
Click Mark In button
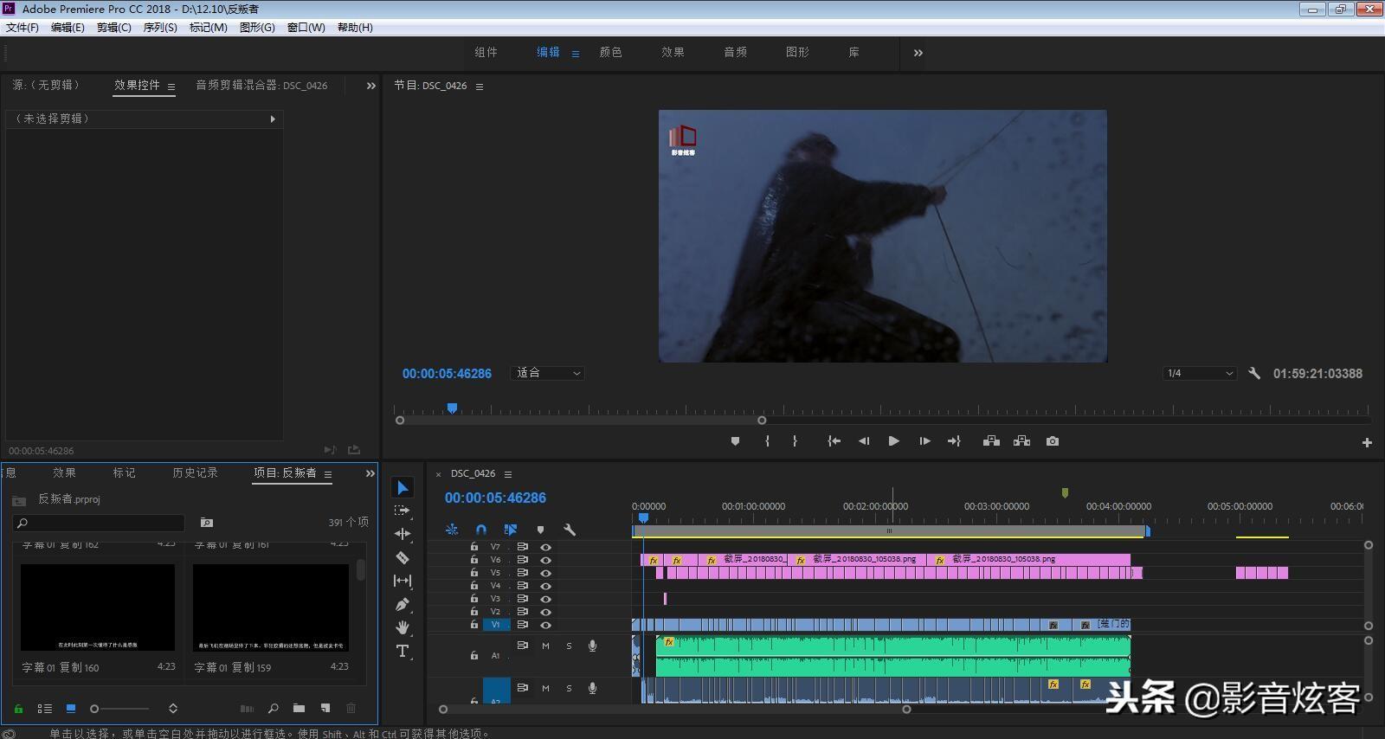pyautogui.click(x=767, y=441)
